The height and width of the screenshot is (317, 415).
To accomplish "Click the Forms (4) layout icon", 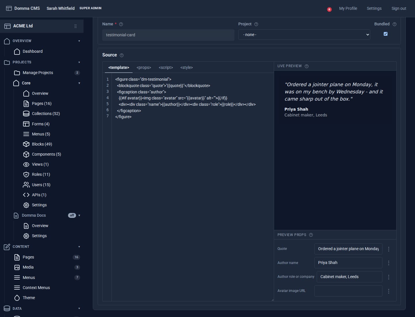I will point(26,124).
